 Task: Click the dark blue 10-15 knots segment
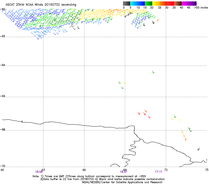141,3
